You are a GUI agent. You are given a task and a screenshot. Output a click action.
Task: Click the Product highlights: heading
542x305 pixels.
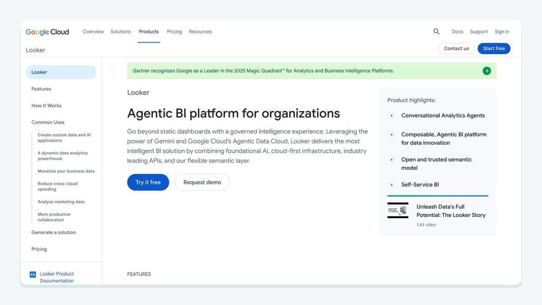pos(411,100)
